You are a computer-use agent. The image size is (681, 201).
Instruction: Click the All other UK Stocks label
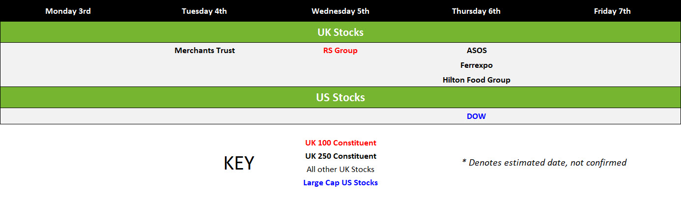click(340, 170)
